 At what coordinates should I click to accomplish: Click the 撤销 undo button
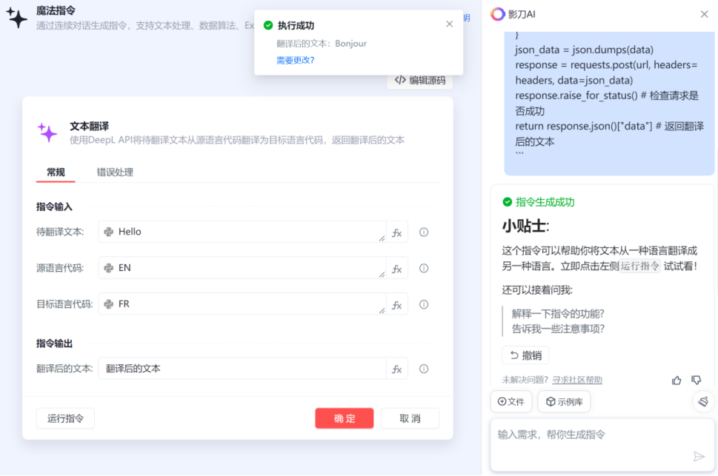pos(525,355)
